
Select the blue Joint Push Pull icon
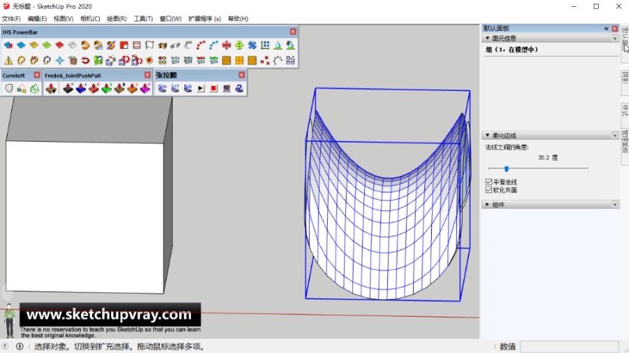(x=81, y=89)
